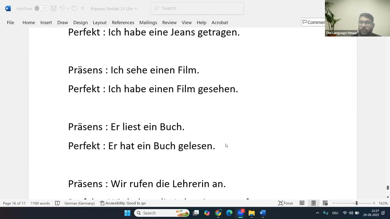The image size is (390, 219).
Task: Click the vertical scrollbar thumb
Action: coord(388,188)
